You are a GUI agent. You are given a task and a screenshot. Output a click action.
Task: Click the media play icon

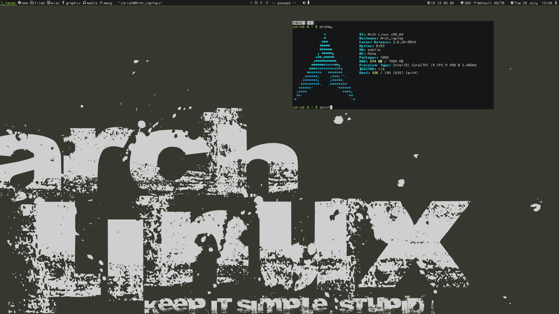tap(251, 3)
